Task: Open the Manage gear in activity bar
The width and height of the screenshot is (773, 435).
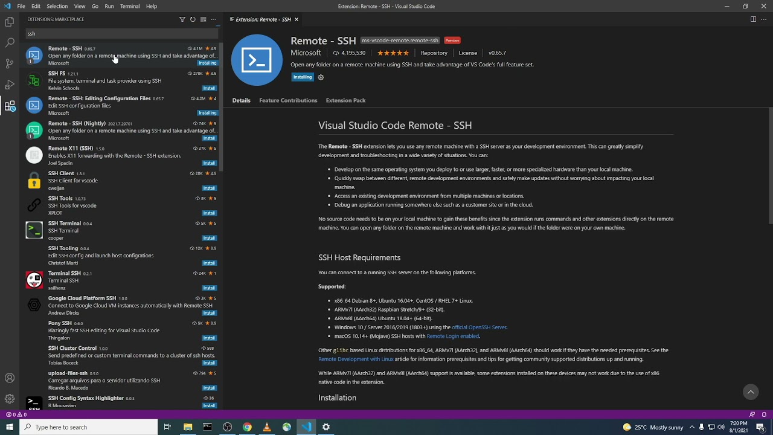Action: click(x=10, y=399)
